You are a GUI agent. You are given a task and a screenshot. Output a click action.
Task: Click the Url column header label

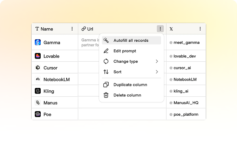point(90,29)
